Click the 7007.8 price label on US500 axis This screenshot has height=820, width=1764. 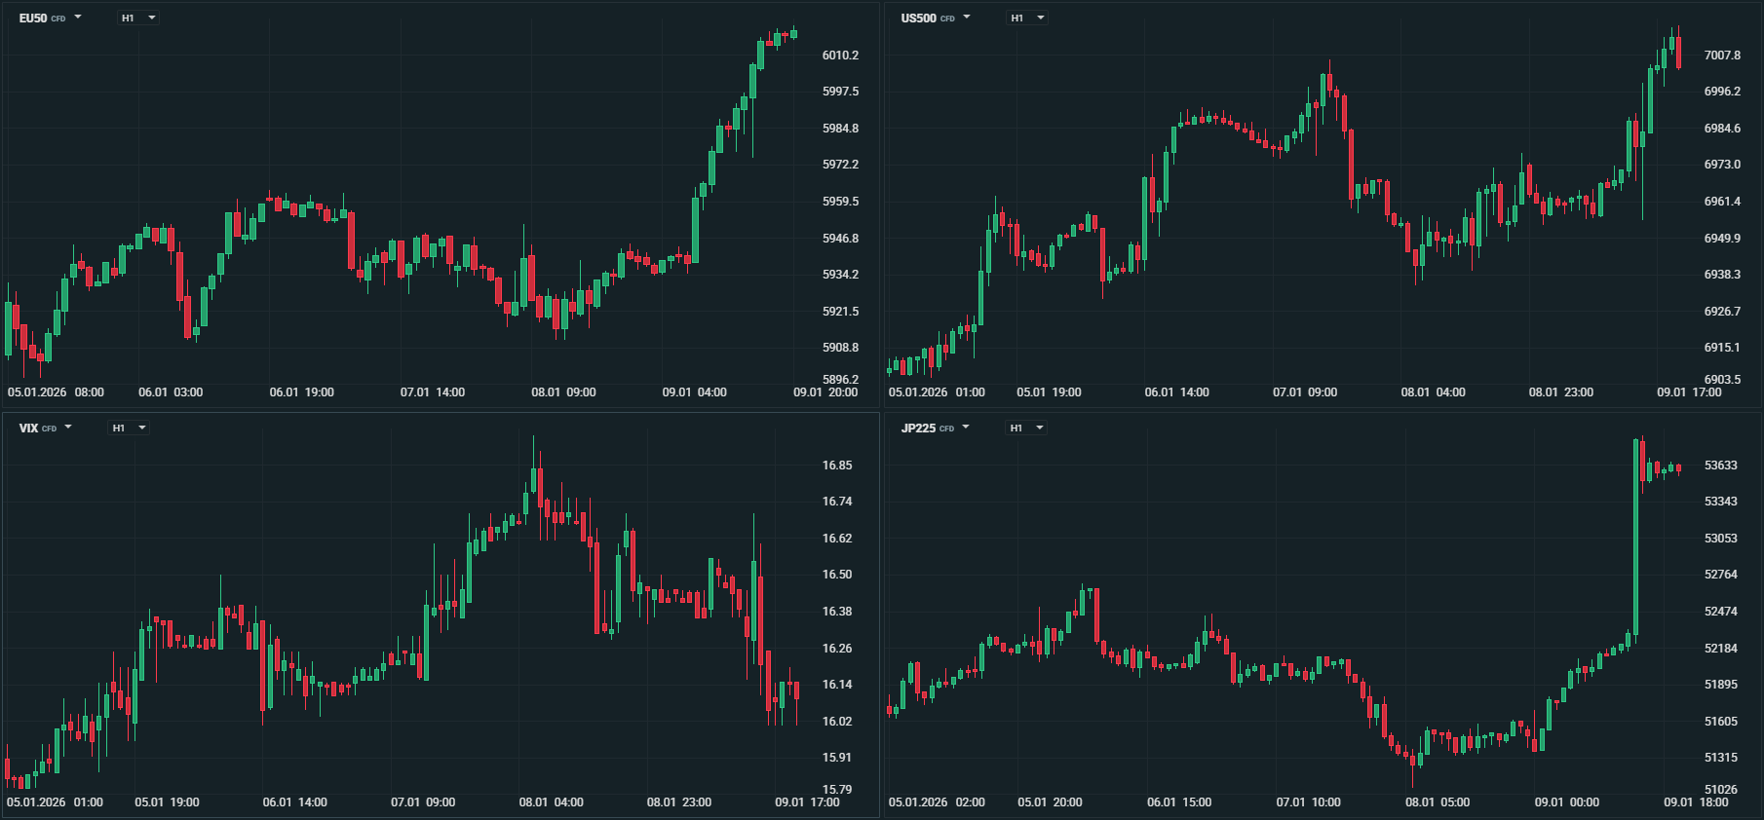1722,56
